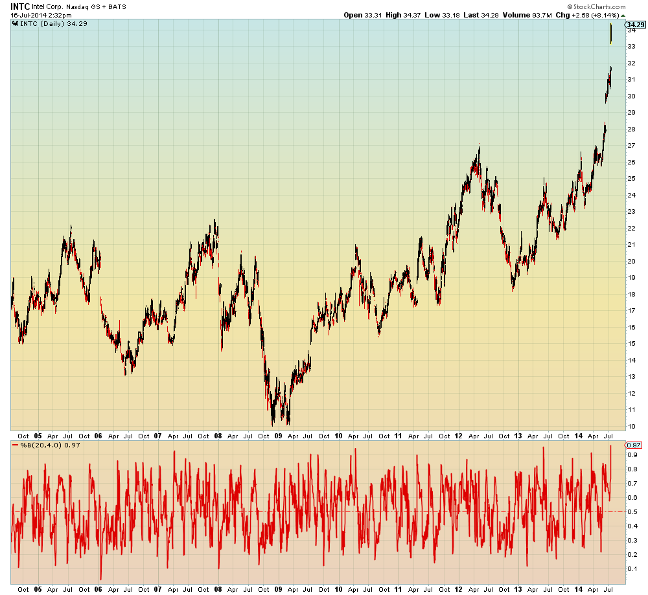The height and width of the screenshot is (595, 648).
Task: Click the 20 label on the price axis
Action: tap(631, 261)
